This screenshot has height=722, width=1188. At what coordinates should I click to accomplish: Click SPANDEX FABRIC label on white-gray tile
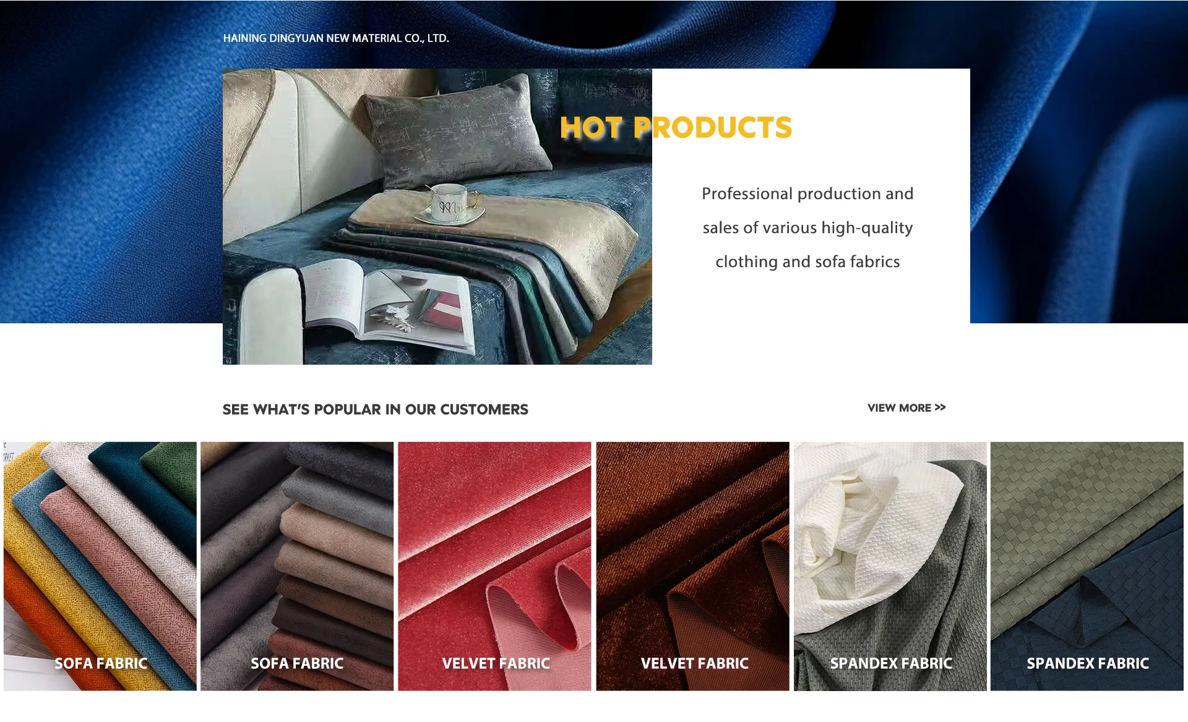pos(891,663)
